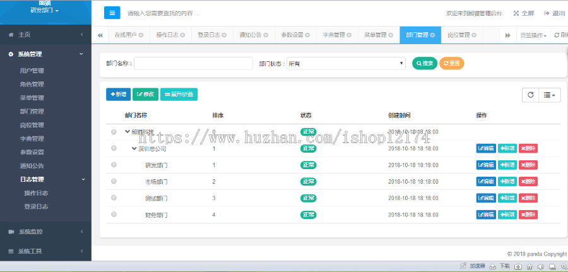Select the radio button for 市场部门 row
The width and height of the screenshot is (568, 272).
click(x=114, y=182)
